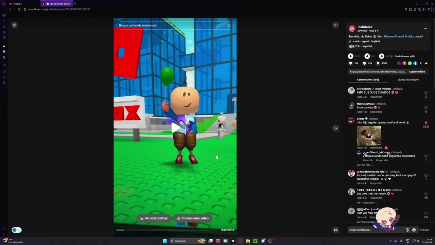Open the X icon in browser sidebar
Screen dimensions: 435x245
(x=4, y=58)
